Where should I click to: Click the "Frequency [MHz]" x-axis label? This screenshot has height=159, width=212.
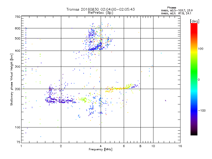point(100,149)
